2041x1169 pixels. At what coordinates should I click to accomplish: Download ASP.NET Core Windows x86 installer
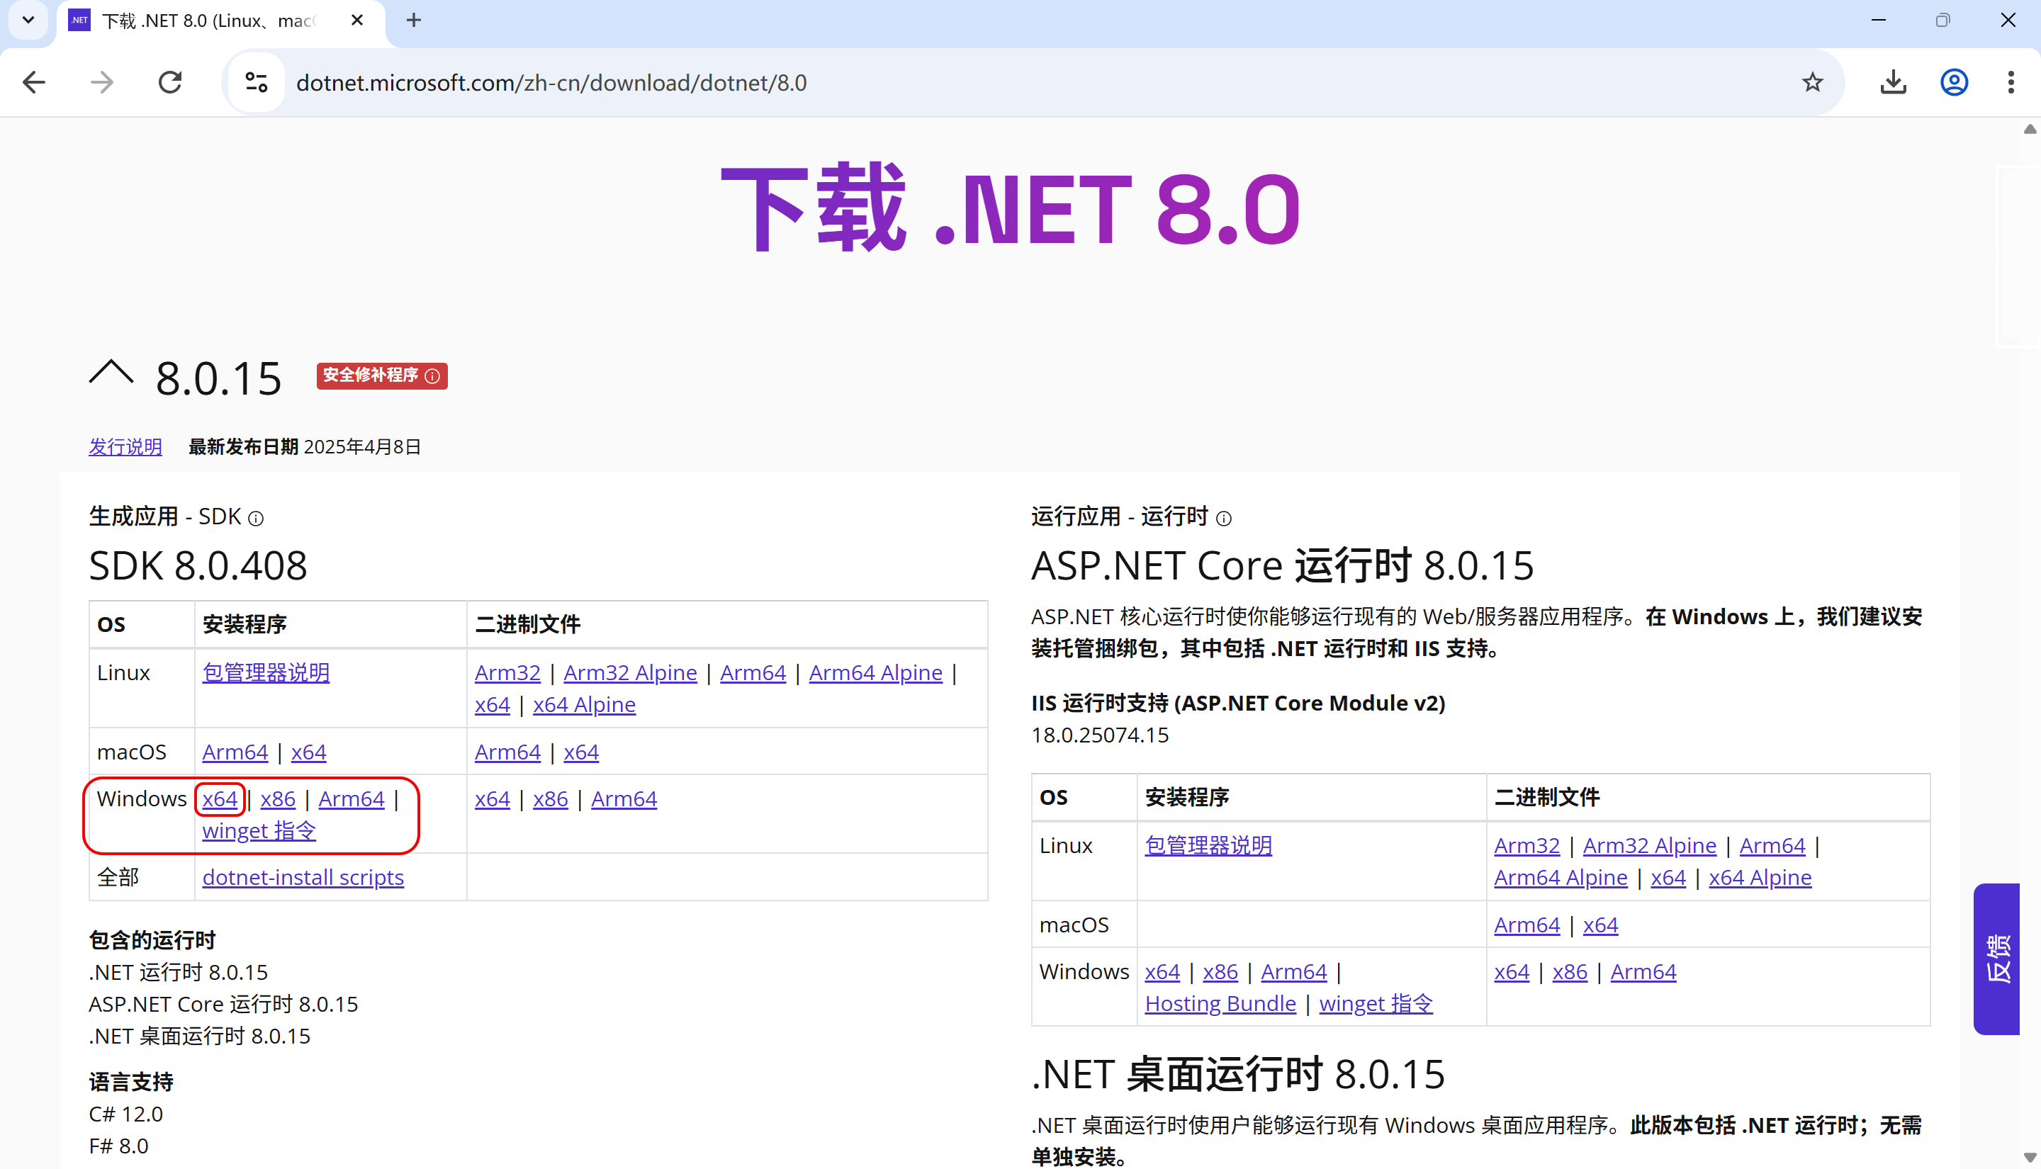click(x=1220, y=971)
